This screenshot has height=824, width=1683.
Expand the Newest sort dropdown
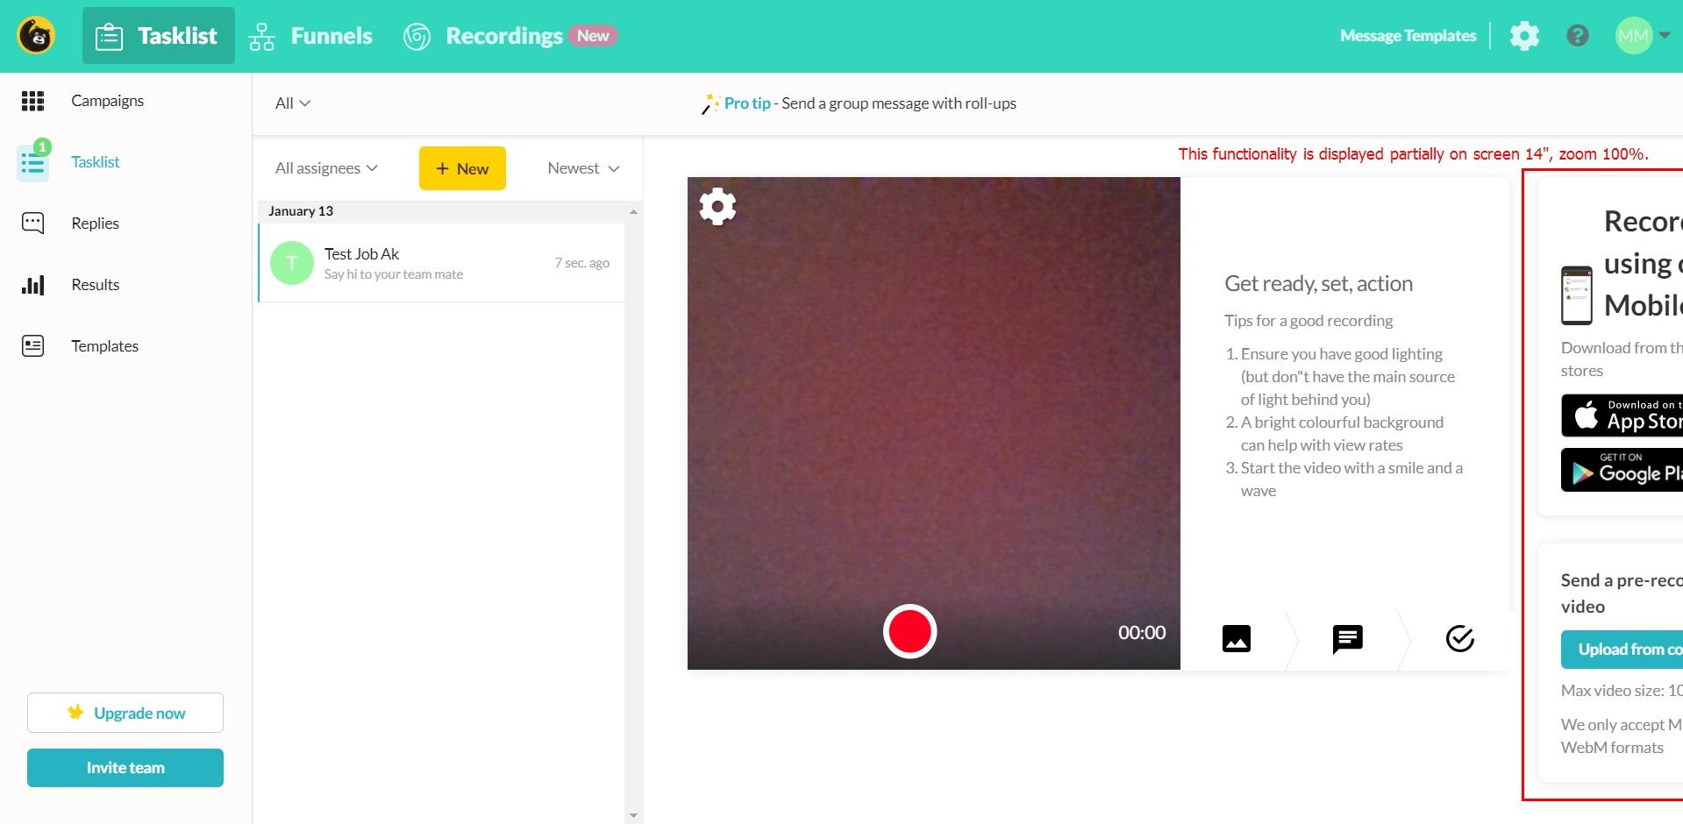(x=584, y=168)
